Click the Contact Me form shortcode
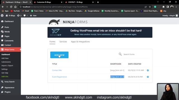Image resolution: width=179 pixels, height=100 pixels. point(117,70)
